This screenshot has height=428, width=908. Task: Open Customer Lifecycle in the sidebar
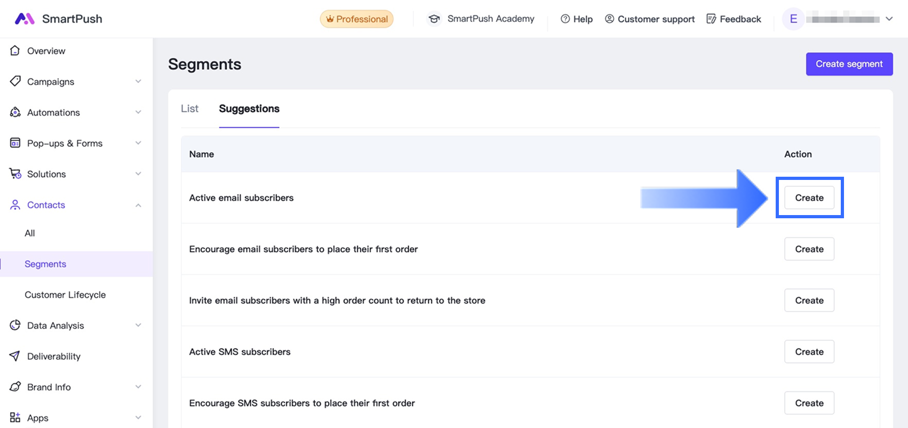[65, 295]
